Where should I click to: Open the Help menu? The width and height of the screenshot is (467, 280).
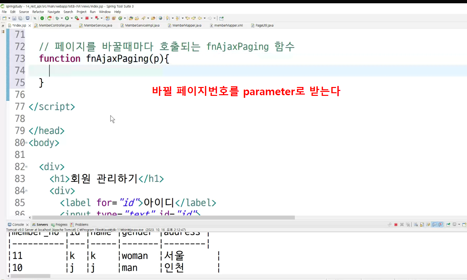coord(118,12)
